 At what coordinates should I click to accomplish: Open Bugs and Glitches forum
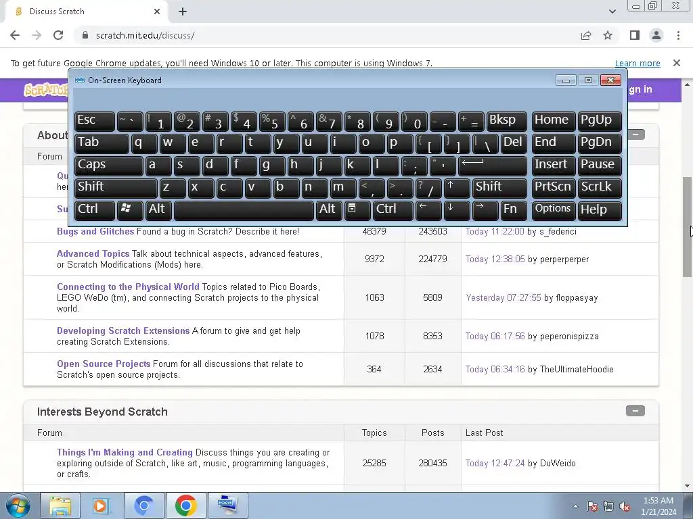pyautogui.click(x=95, y=231)
